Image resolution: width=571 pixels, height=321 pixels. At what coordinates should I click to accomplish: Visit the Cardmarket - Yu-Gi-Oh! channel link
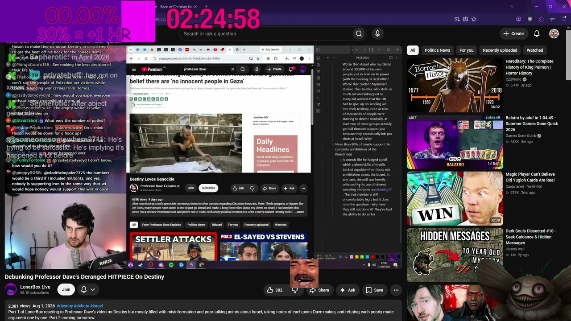(523, 187)
